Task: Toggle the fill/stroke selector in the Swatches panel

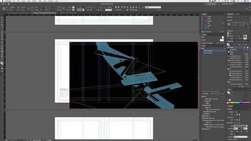Action: [x=228, y=45]
